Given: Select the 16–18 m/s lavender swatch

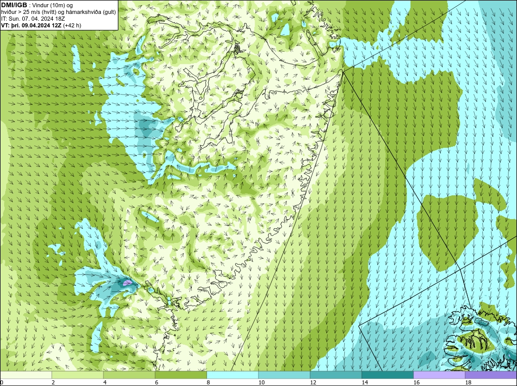Looking at the screenshot, I should tap(439, 375).
